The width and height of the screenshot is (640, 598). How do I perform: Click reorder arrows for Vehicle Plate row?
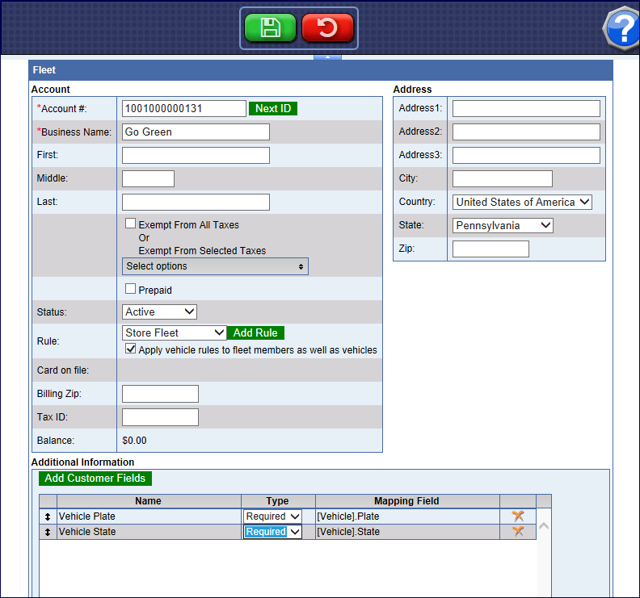pyautogui.click(x=48, y=516)
